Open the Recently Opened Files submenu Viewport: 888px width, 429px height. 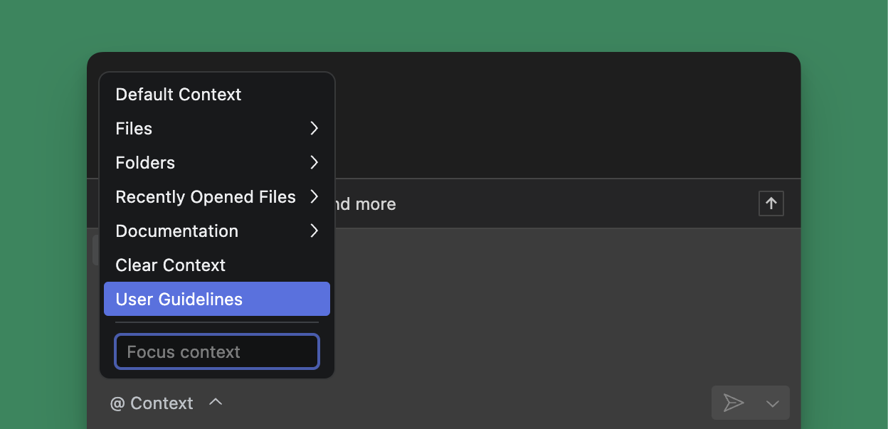click(x=205, y=196)
